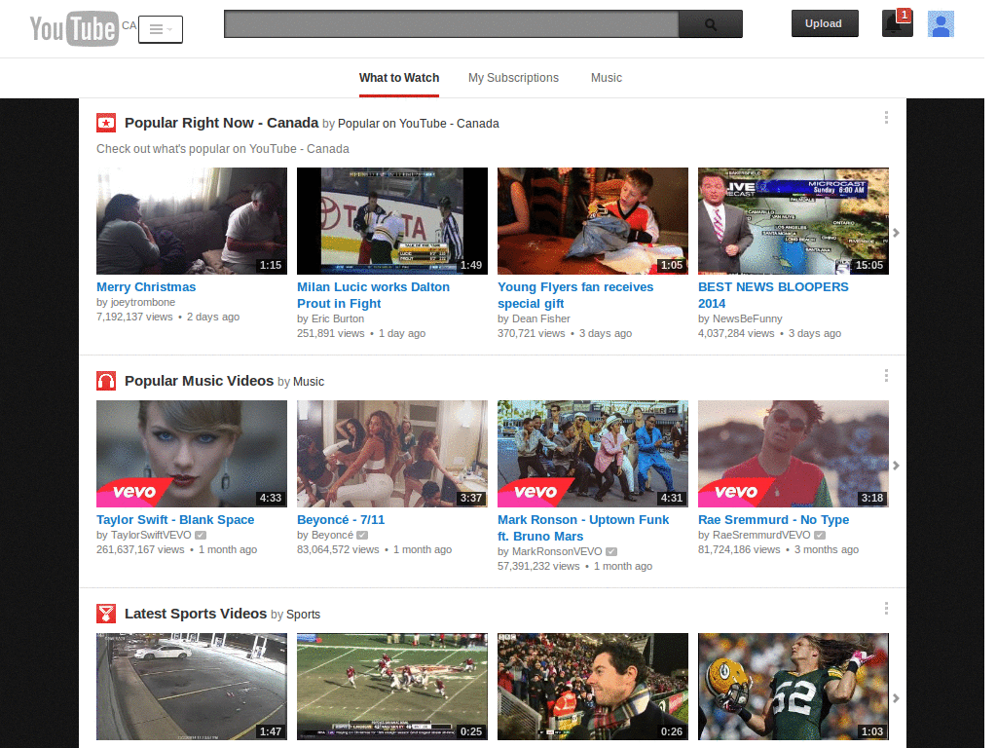
Task: Open the account avatar menu
Action: (x=941, y=24)
